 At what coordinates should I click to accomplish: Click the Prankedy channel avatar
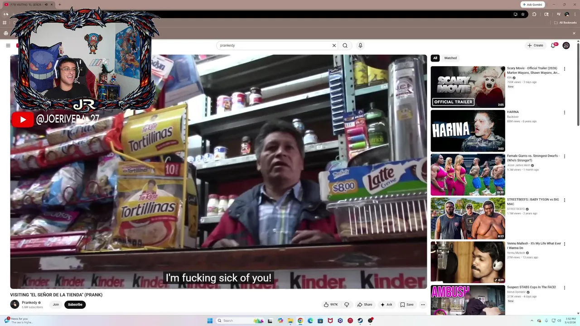tap(15, 305)
